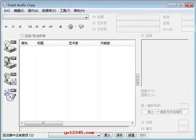Click the 音轨 column header

tap(28, 43)
